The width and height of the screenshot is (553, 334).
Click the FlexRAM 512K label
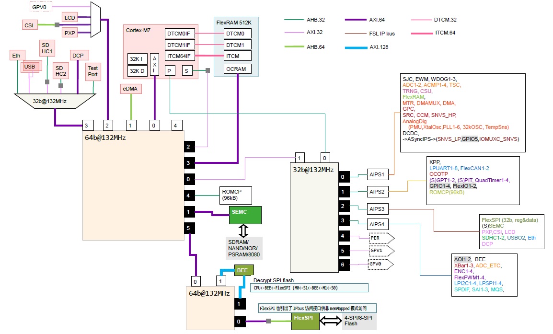point(234,23)
